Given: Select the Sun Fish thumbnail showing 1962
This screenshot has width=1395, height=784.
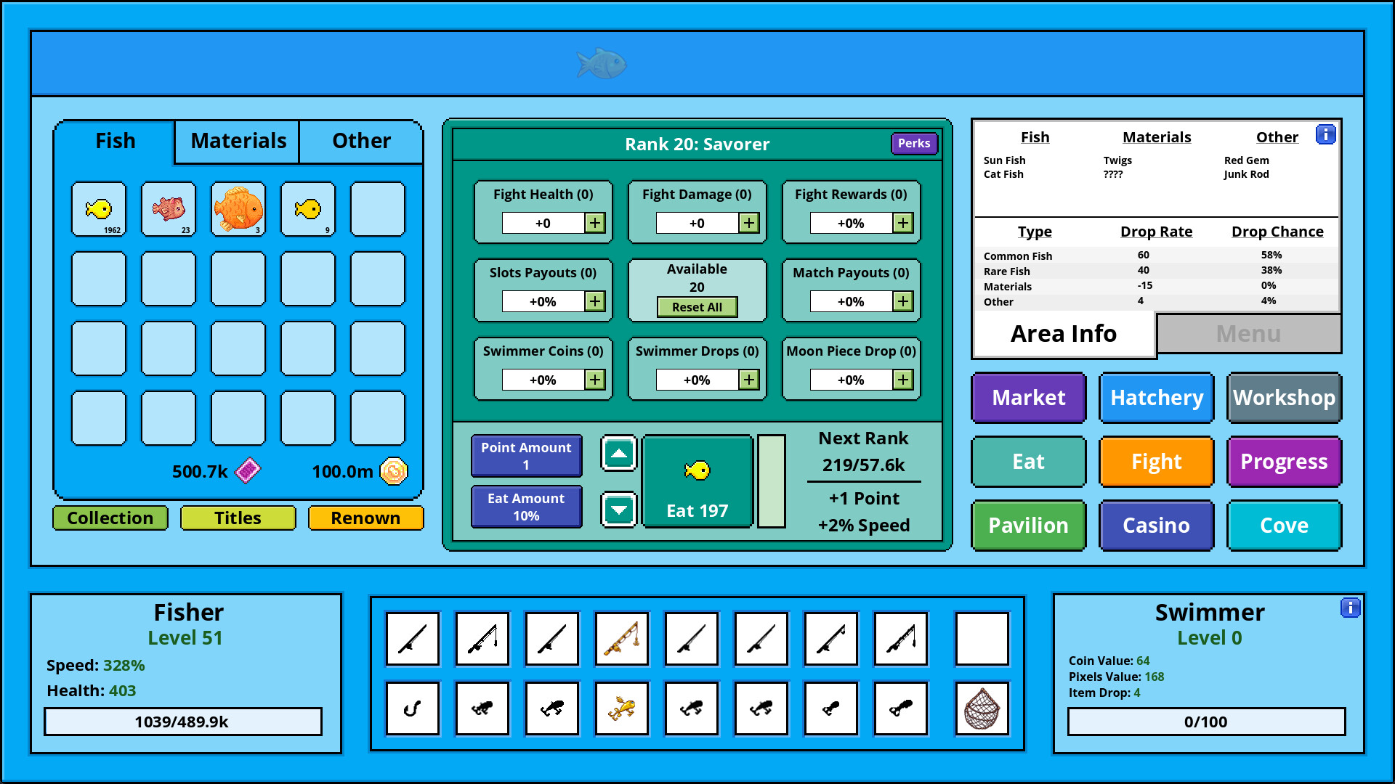Looking at the screenshot, I should [x=99, y=209].
